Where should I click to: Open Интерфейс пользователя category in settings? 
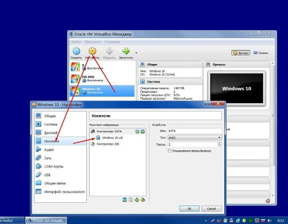(x=60, y=192)
